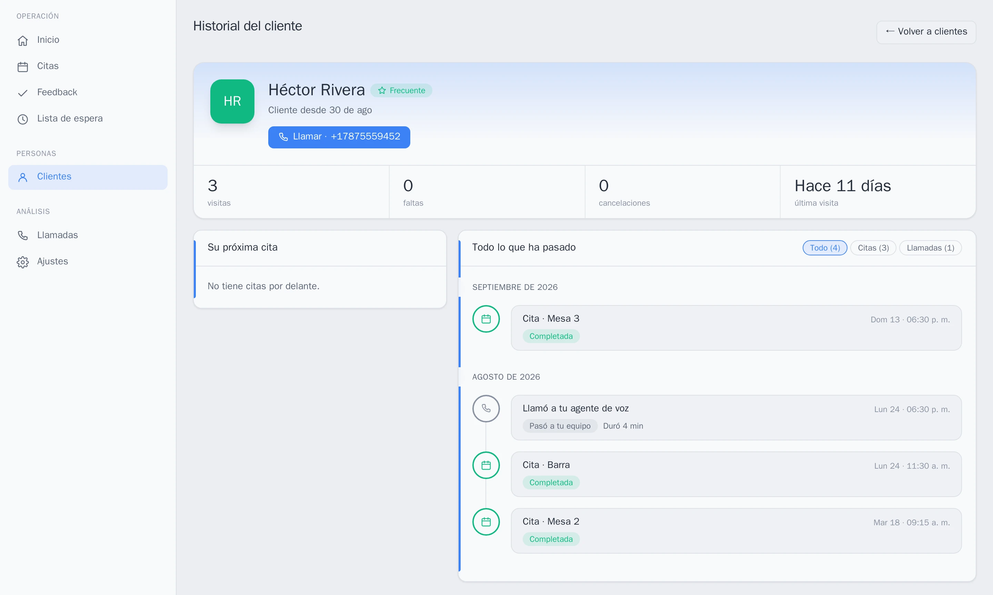Click the HR avatar badge
This screenshot has height=595, width=993.
pos(232,101)
